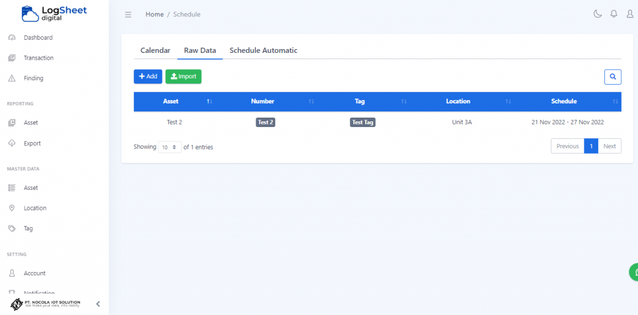The width and height of the screenshot is (638, 315).
Task: Sort by Schedule column arrows
Action: coord(615,101)
